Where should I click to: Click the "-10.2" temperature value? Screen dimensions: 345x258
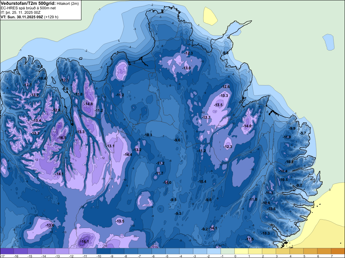tap(289, 162)
